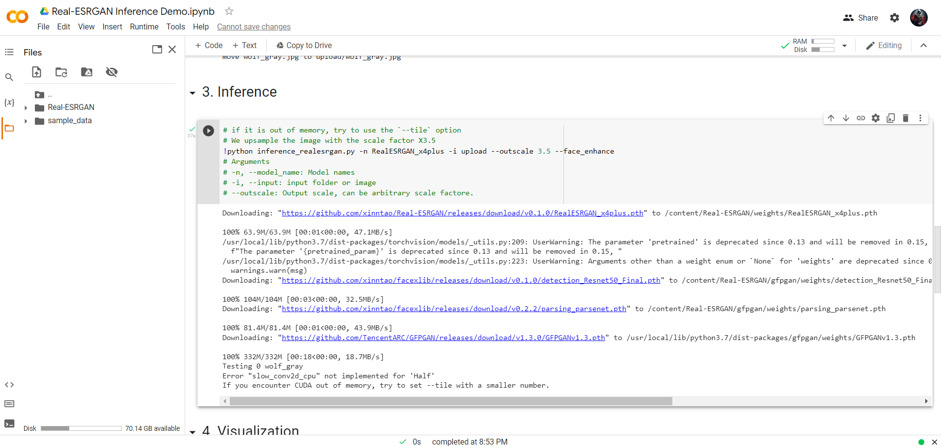Refresh the file browser listing
The height and width of the screenshot is (448, 941).
pos(61,72)
